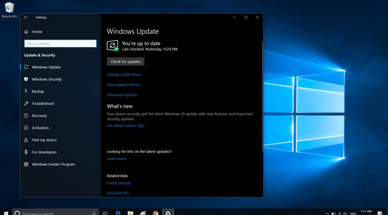Open the Change active hours link
Image resolution: width=388 pixels, height=215 pixels.
click(x=124, y=74)
